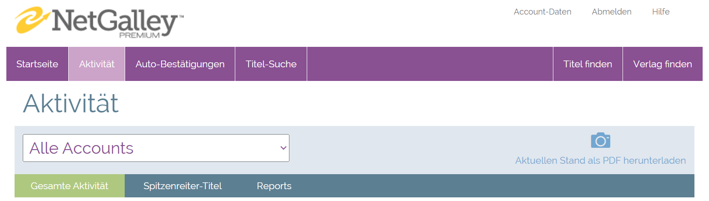Screen dimensions: 709x201
Task: Click the NetGalley wordmark text
Action: click(x=116, y=21)
